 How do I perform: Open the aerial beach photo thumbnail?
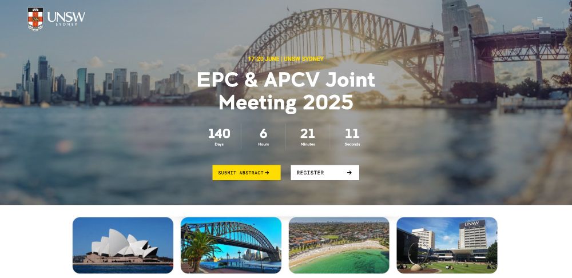(x=339, y=245)
